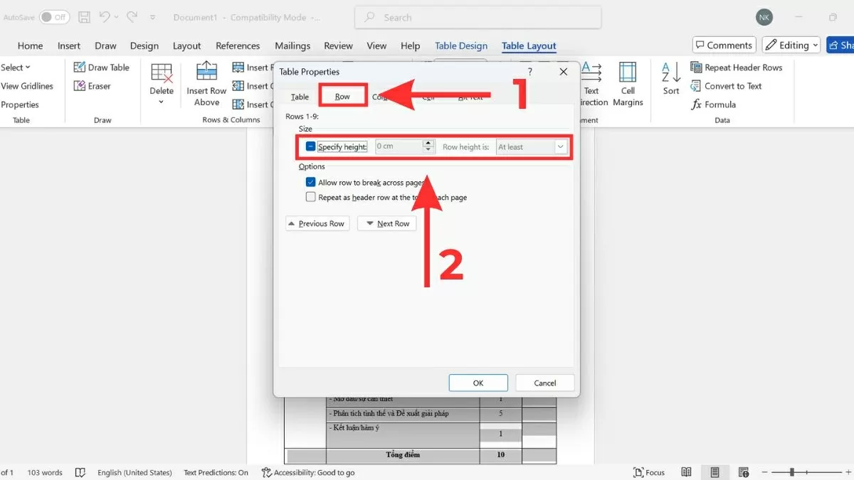Uncheck Allow row to break across pages
The height and width of the screenshot is (480, 854).
point(310,182)
